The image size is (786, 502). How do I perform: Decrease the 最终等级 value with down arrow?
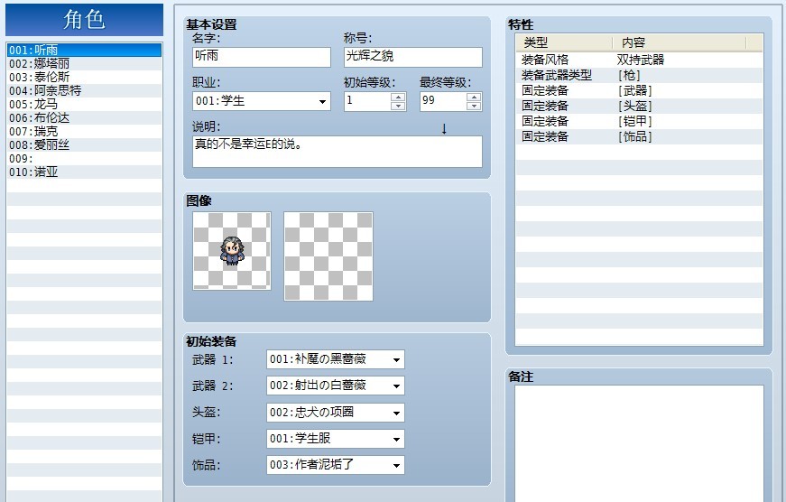tap(474, 106)
